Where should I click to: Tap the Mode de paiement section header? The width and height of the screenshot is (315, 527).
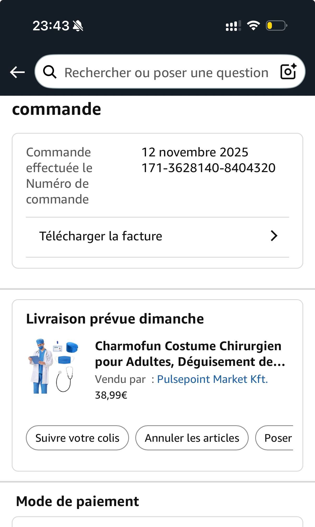tap(77, 501)
